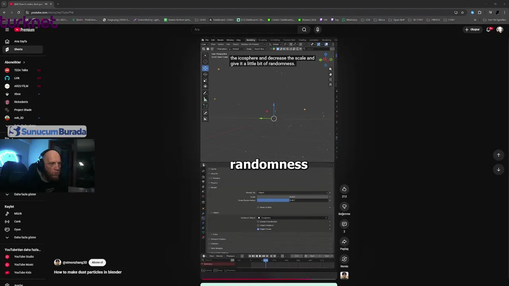The width and height of the screenshot is (509, 286).
Task: Adjust Scale Randomness slider in Blender
Action: pyautogui.click(x=293, y=200)
